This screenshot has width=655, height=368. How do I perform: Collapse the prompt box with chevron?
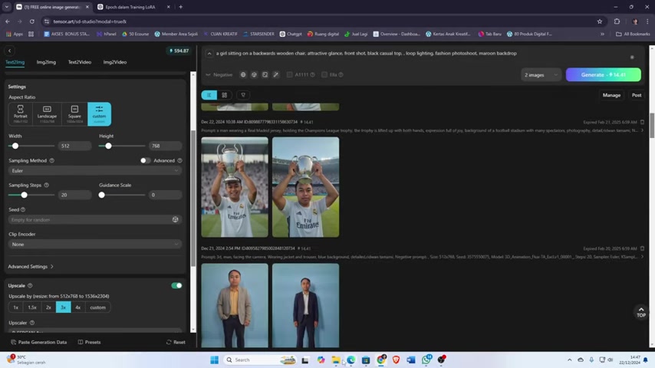click(209, 54)
